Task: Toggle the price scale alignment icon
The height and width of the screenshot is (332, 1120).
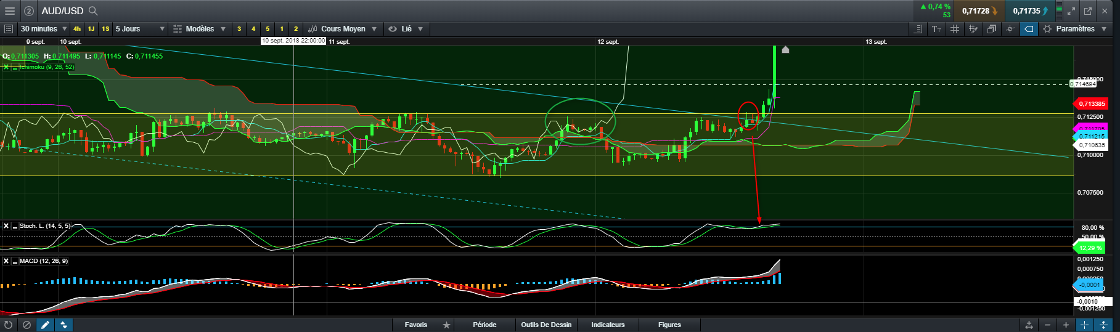Action: [918, 29]
